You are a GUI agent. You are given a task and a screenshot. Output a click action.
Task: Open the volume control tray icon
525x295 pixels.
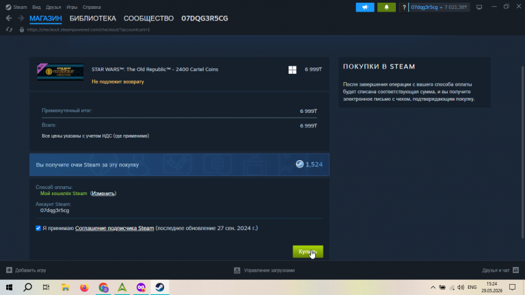point(461,287)
